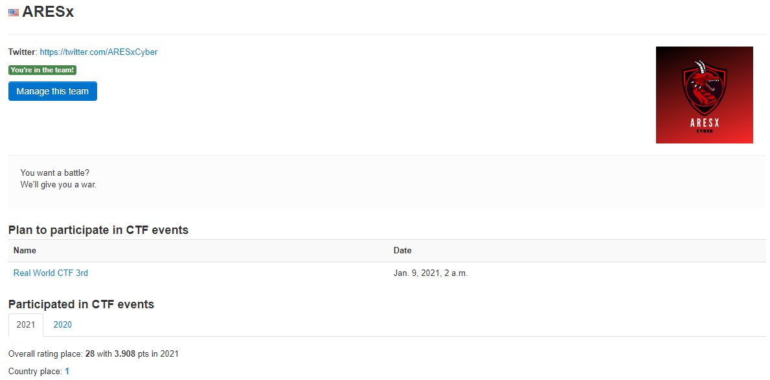The height and width of the screenshot is (380, 770).
Task: Click the ARESx team title heading
Action: (x=48, y=12)
